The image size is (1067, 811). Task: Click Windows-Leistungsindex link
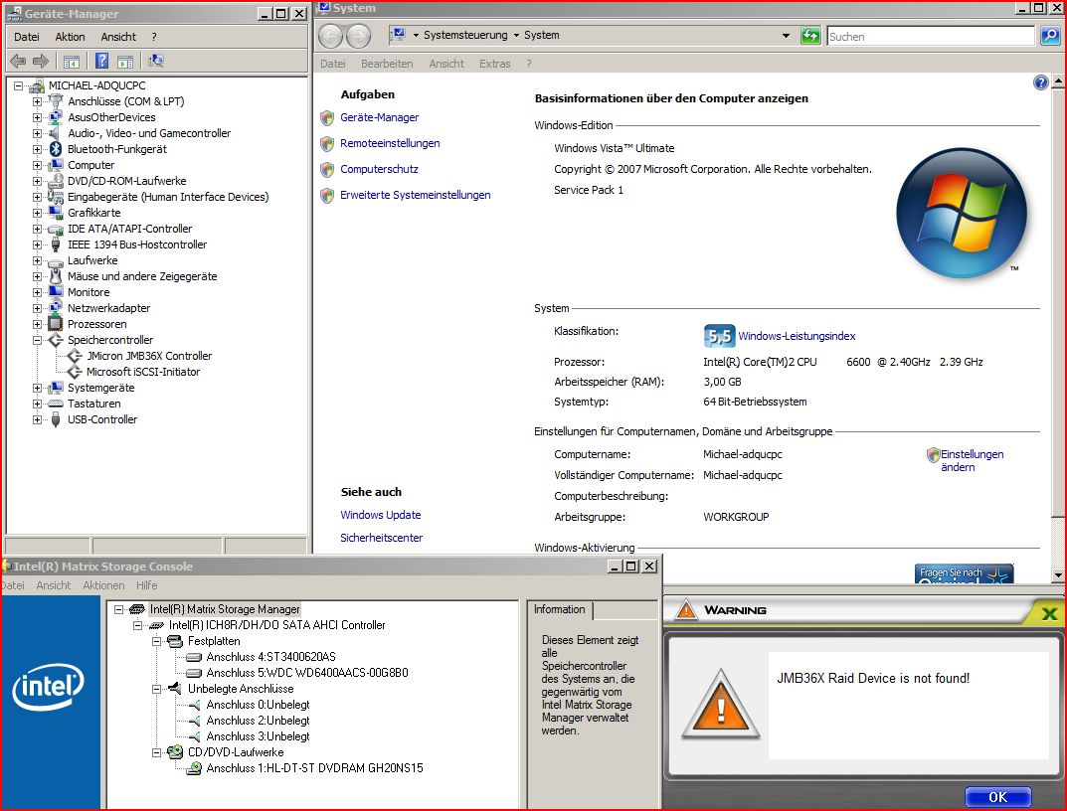coord(797,336)
